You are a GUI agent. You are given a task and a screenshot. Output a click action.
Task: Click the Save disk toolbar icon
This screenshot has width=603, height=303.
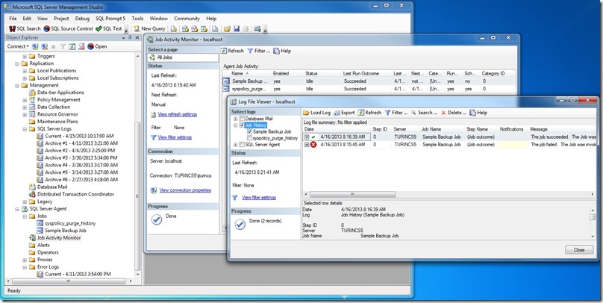[237, 29]
